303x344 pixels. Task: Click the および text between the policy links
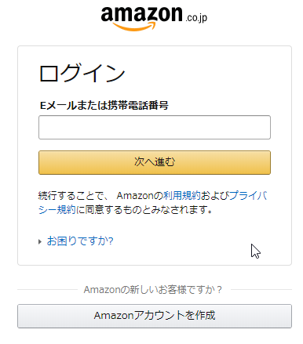tap(215, 195)
